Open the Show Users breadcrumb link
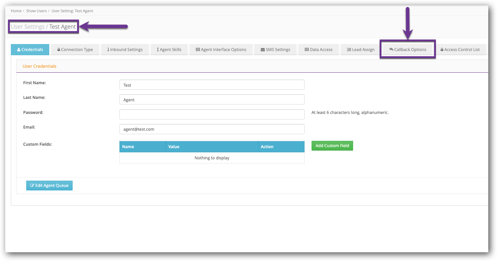This screenshot has width=497, height=261. (36, 10)
